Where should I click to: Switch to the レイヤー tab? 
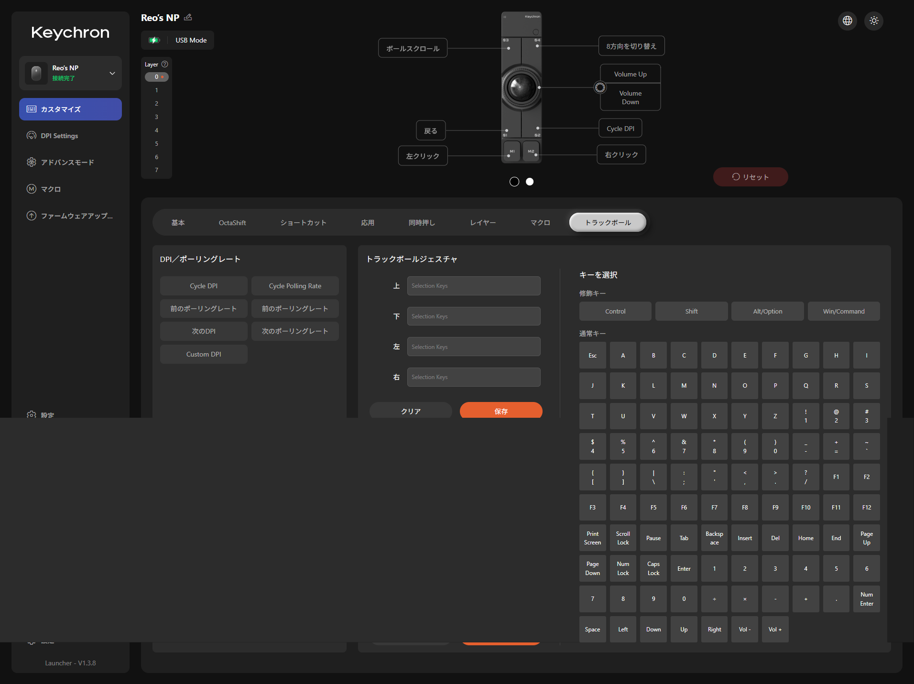483,223
